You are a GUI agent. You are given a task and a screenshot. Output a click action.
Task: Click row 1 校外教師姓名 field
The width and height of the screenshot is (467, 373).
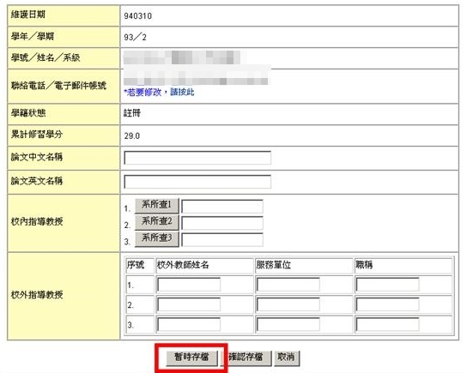click(189, 285)
